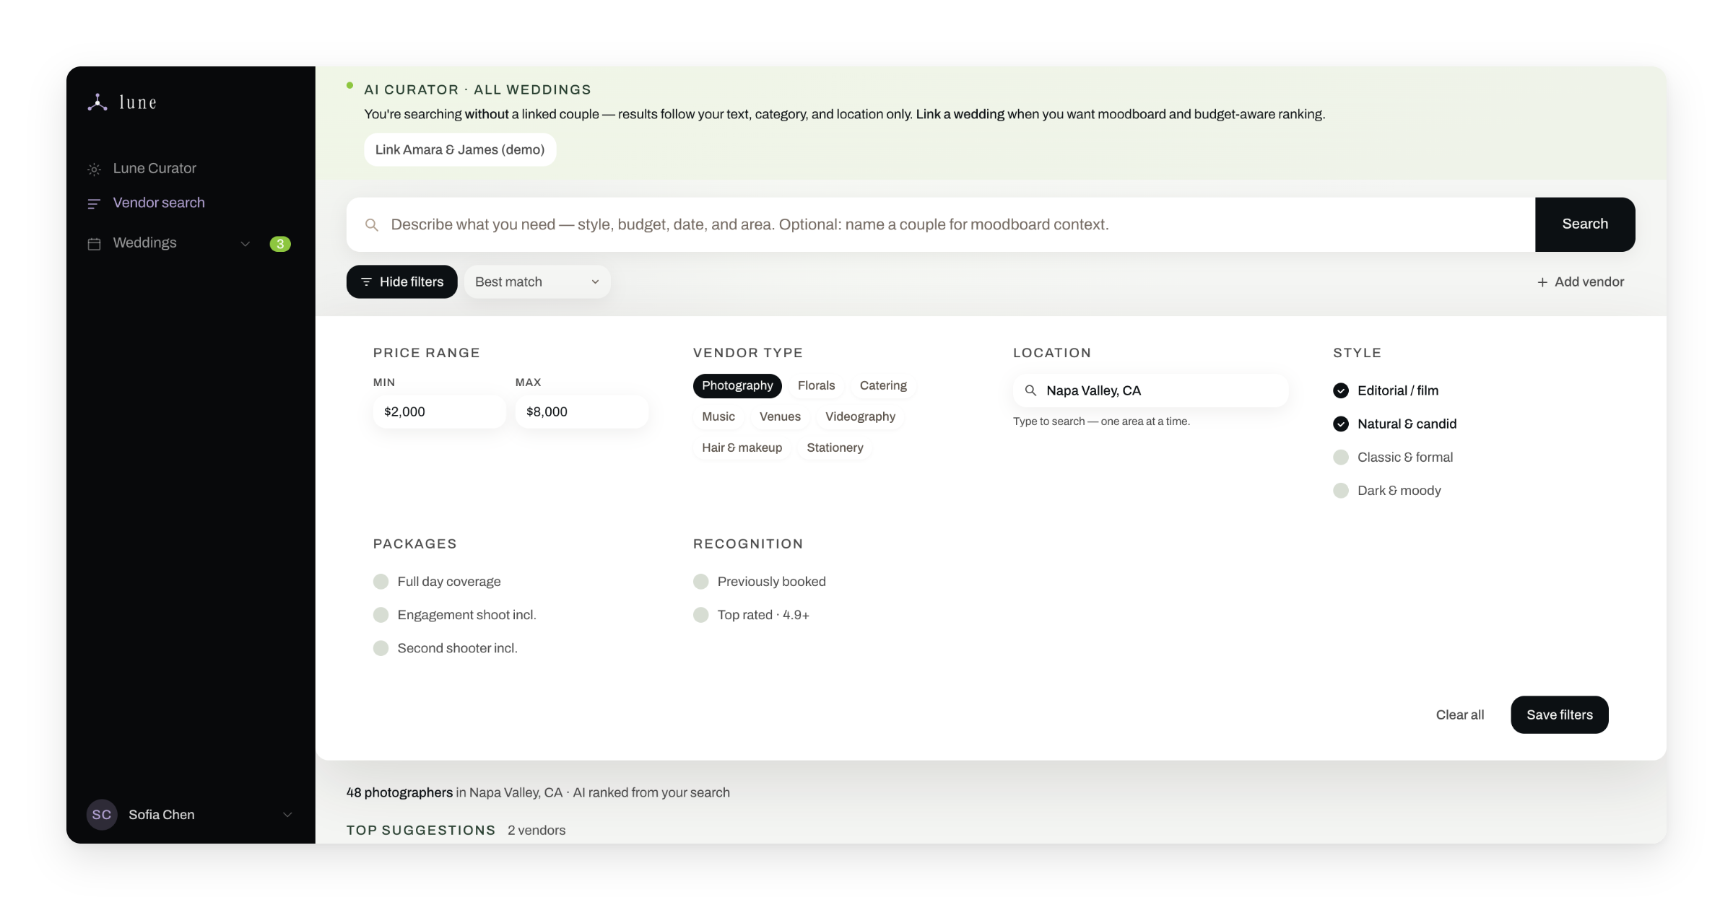This screenshot has height=910, width=1733.
Task: Expand the Weddings sidebar chevron
Action: (x=246, y=244)
